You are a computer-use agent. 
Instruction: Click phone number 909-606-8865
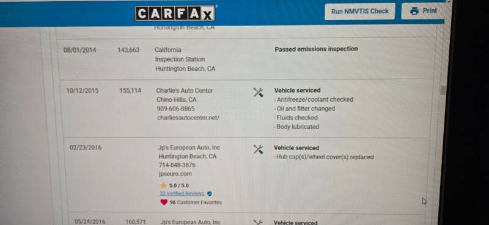click(x=175, y=109)
